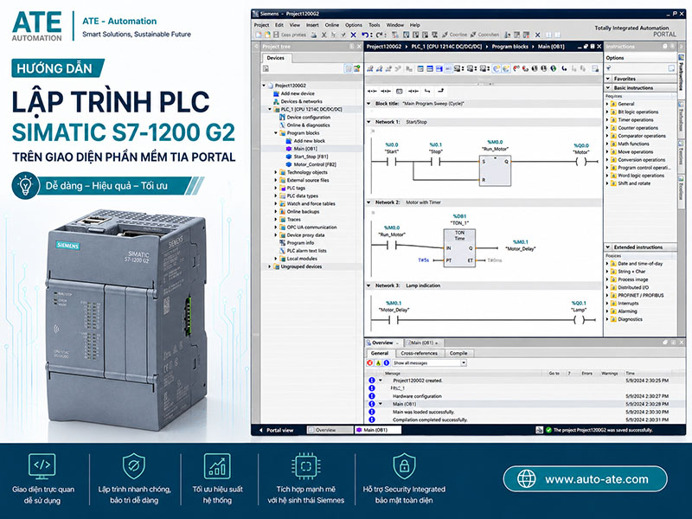This screenshot has width=692, height=519.
Task: Click the blue Delete X toolbar icon
Action: [353, 35]
